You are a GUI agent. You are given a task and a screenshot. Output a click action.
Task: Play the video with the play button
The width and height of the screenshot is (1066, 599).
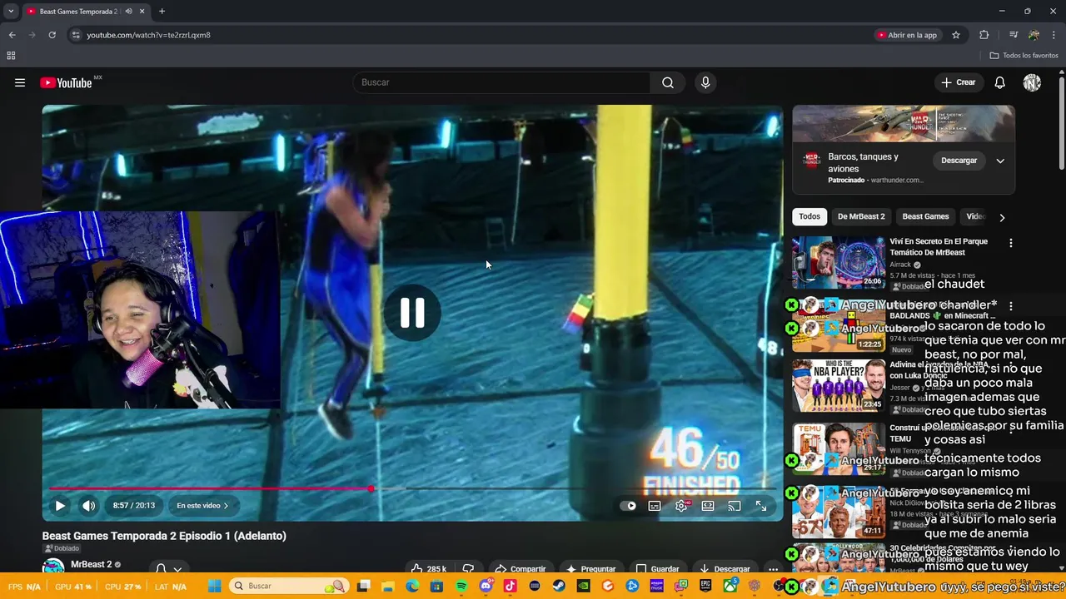click(60, 505)
